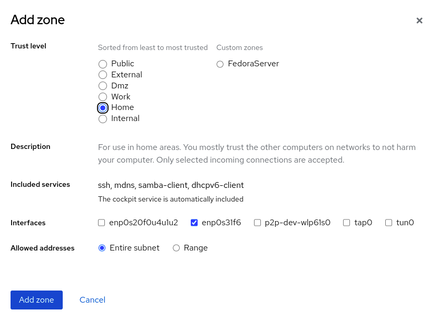Click the Add zone dialog title
Image resolution: width=439 pixels, height=320 pixels.
click(x=38, y=20)
